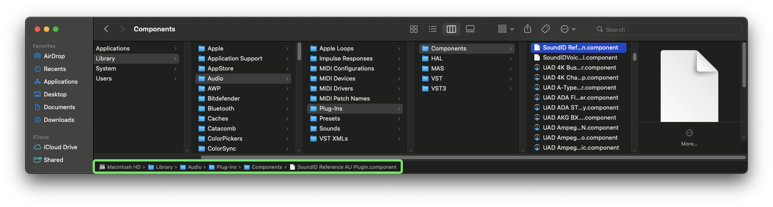Click Components in the path bar
The height and width of the screenshot is (207, 773).
(x=263, y=167)
